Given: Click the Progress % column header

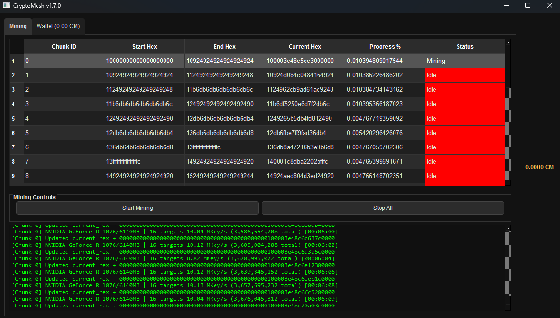Looking at the screenshot, I should [x=385, y=46].
